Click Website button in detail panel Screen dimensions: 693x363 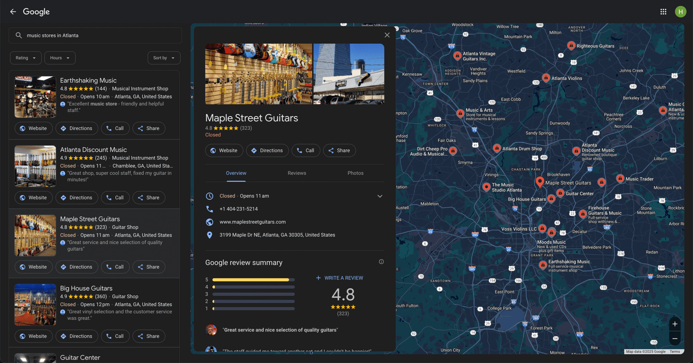point(224,150)
